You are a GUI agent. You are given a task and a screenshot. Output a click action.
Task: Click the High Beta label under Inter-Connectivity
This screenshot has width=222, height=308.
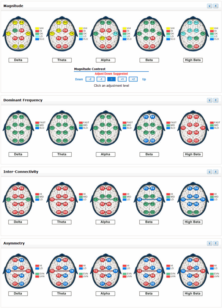point(193,222)
